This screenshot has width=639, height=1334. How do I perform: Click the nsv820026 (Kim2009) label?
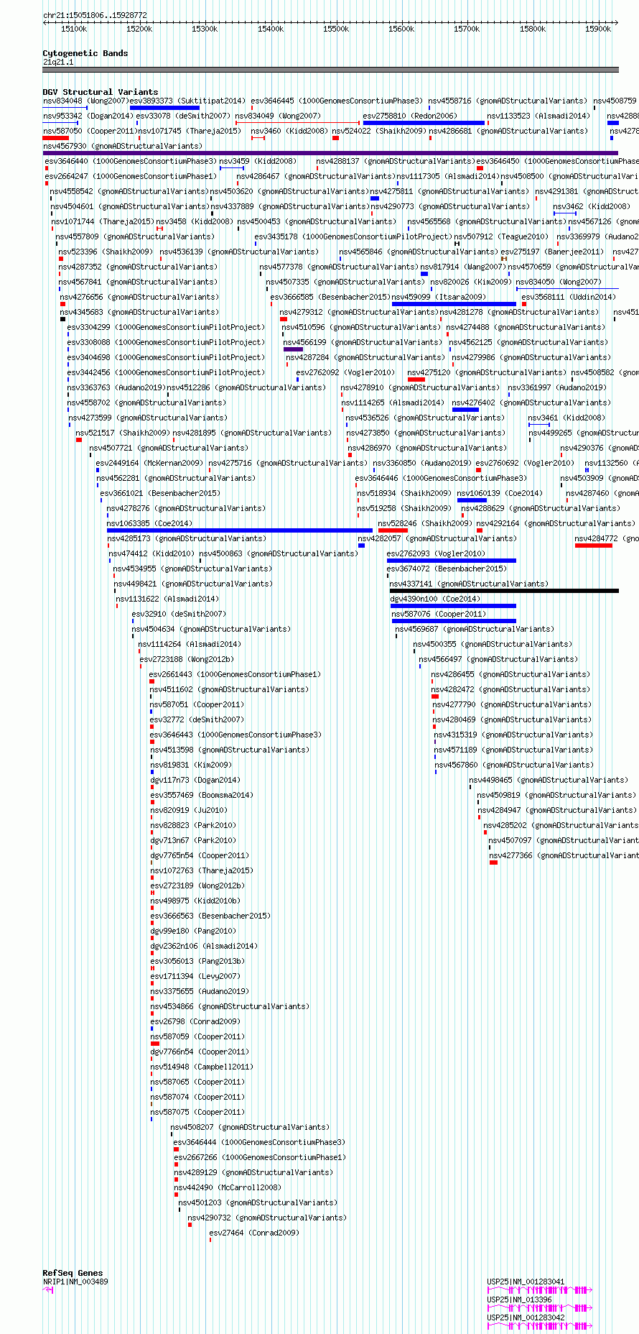coord(471,282)
